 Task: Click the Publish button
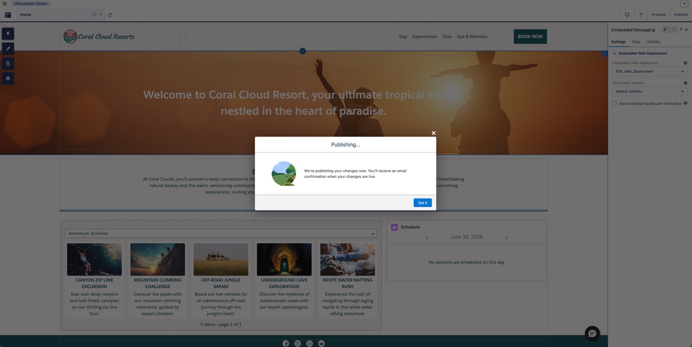(681, 15)
